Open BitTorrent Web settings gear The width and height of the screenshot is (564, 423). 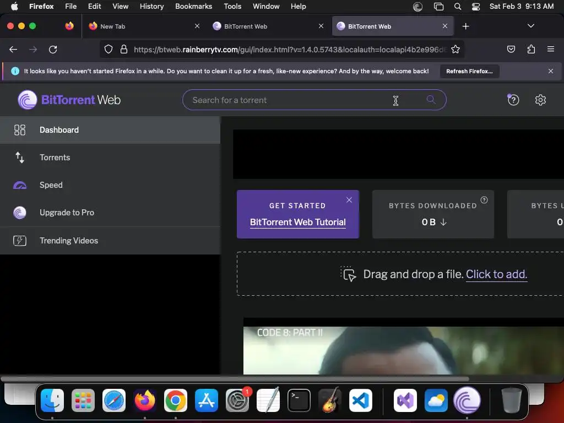tap(540, 100)
